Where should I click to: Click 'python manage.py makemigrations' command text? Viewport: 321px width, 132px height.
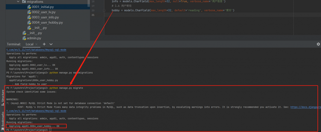tap(71, 73)
